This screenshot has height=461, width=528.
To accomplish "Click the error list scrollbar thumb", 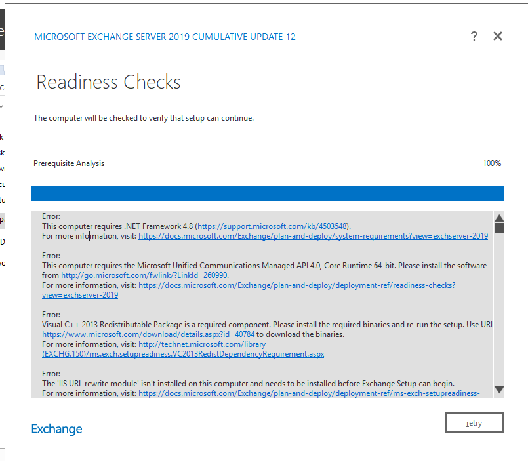I will pos(499,228).
